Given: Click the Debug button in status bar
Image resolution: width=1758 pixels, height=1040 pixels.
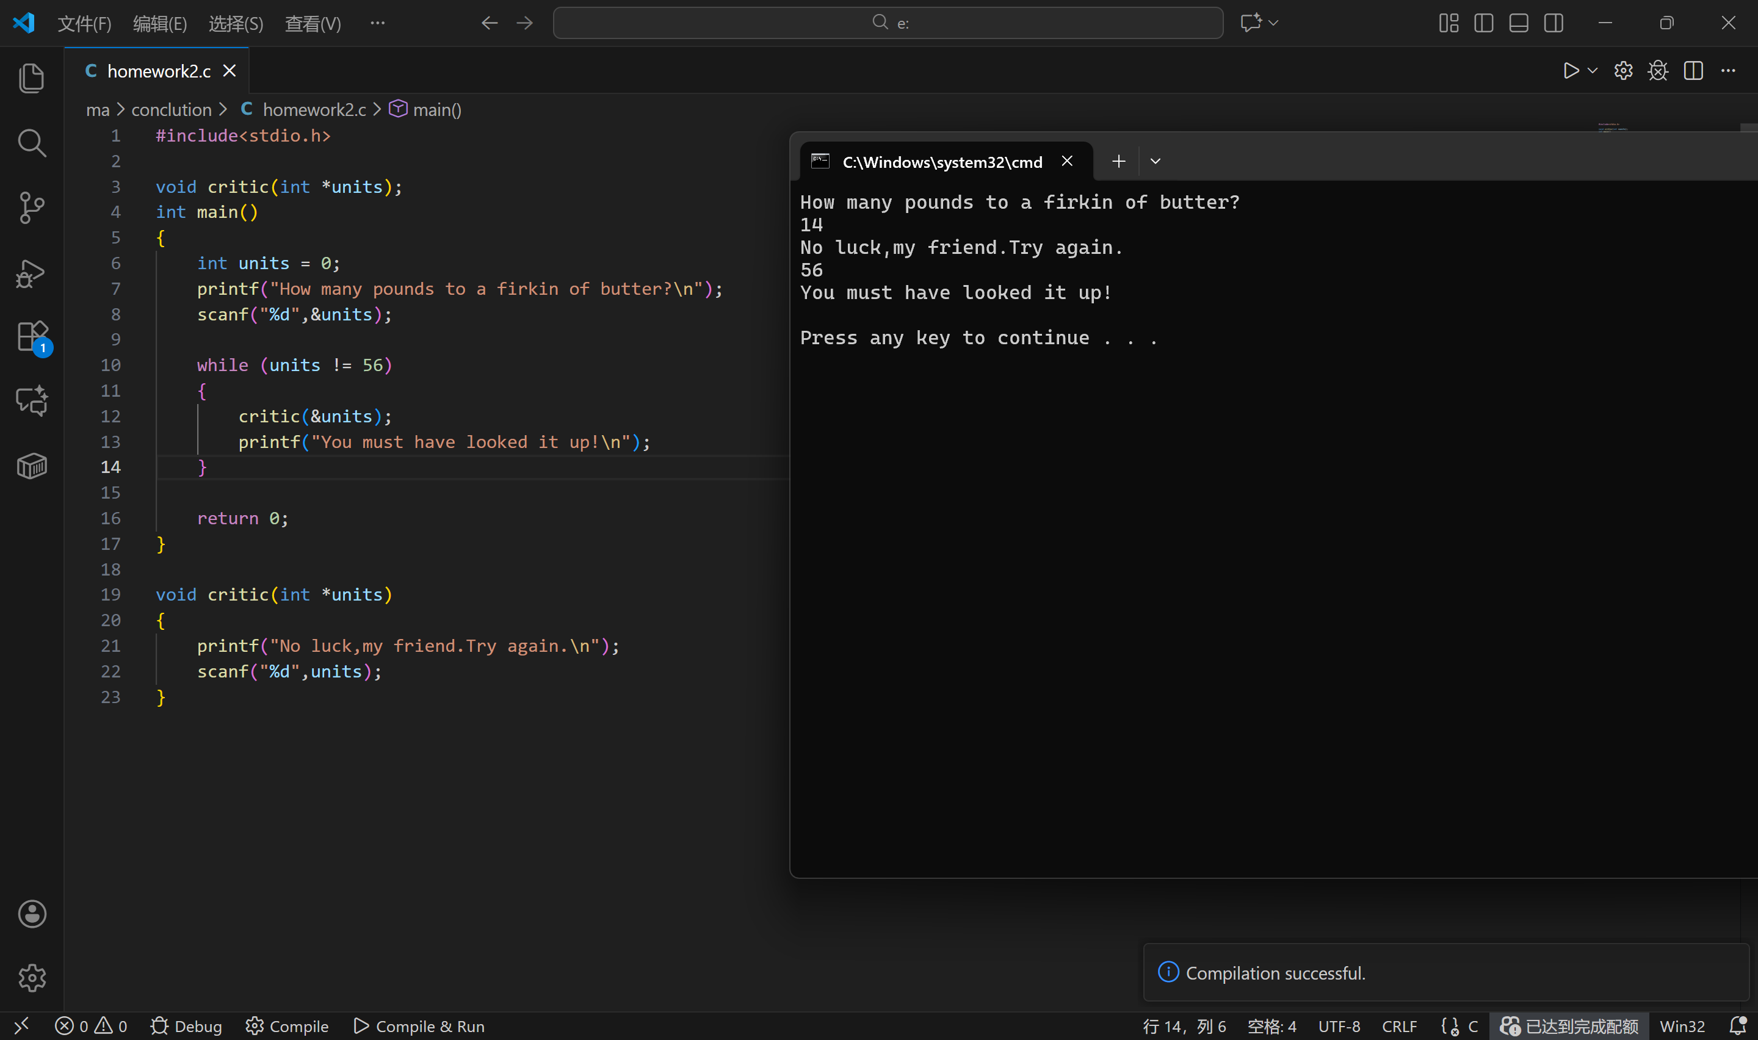Looking at the screenshot, I should click(x=186, y=1026).
